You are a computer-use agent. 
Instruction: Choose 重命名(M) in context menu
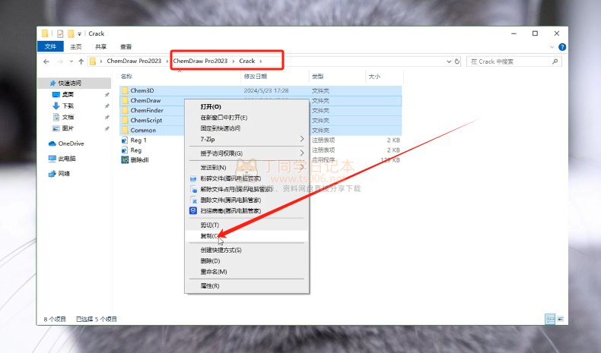pos(246,272)
